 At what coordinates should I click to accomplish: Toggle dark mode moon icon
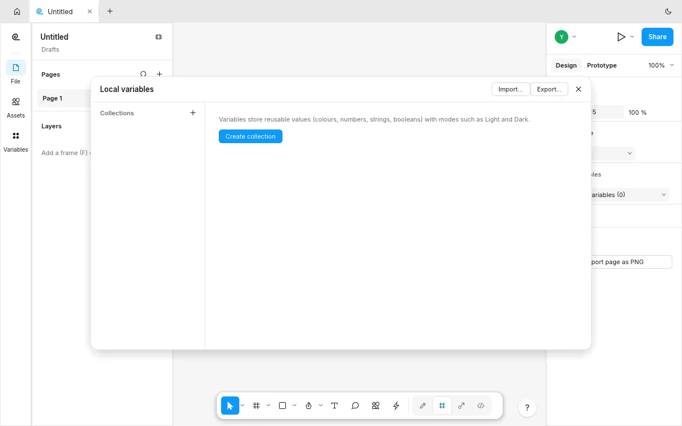668,11
